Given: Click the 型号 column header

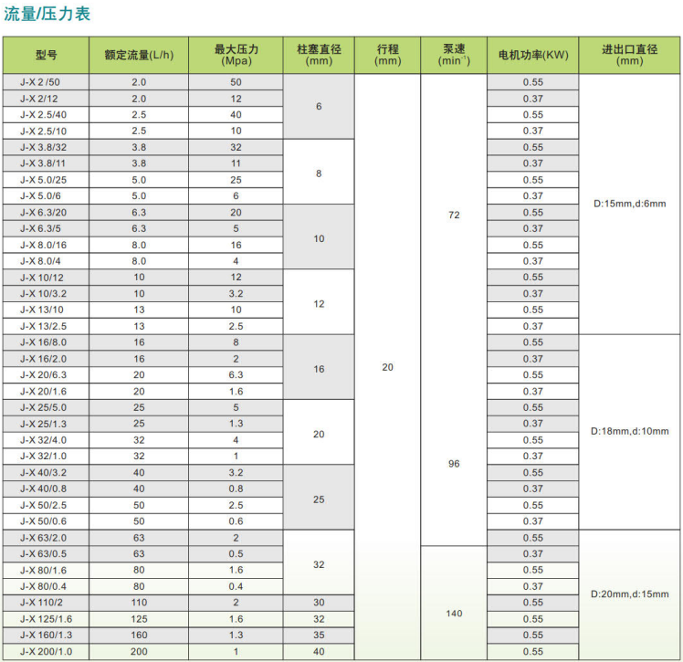Looking at the screenshot, I should 47,55.
